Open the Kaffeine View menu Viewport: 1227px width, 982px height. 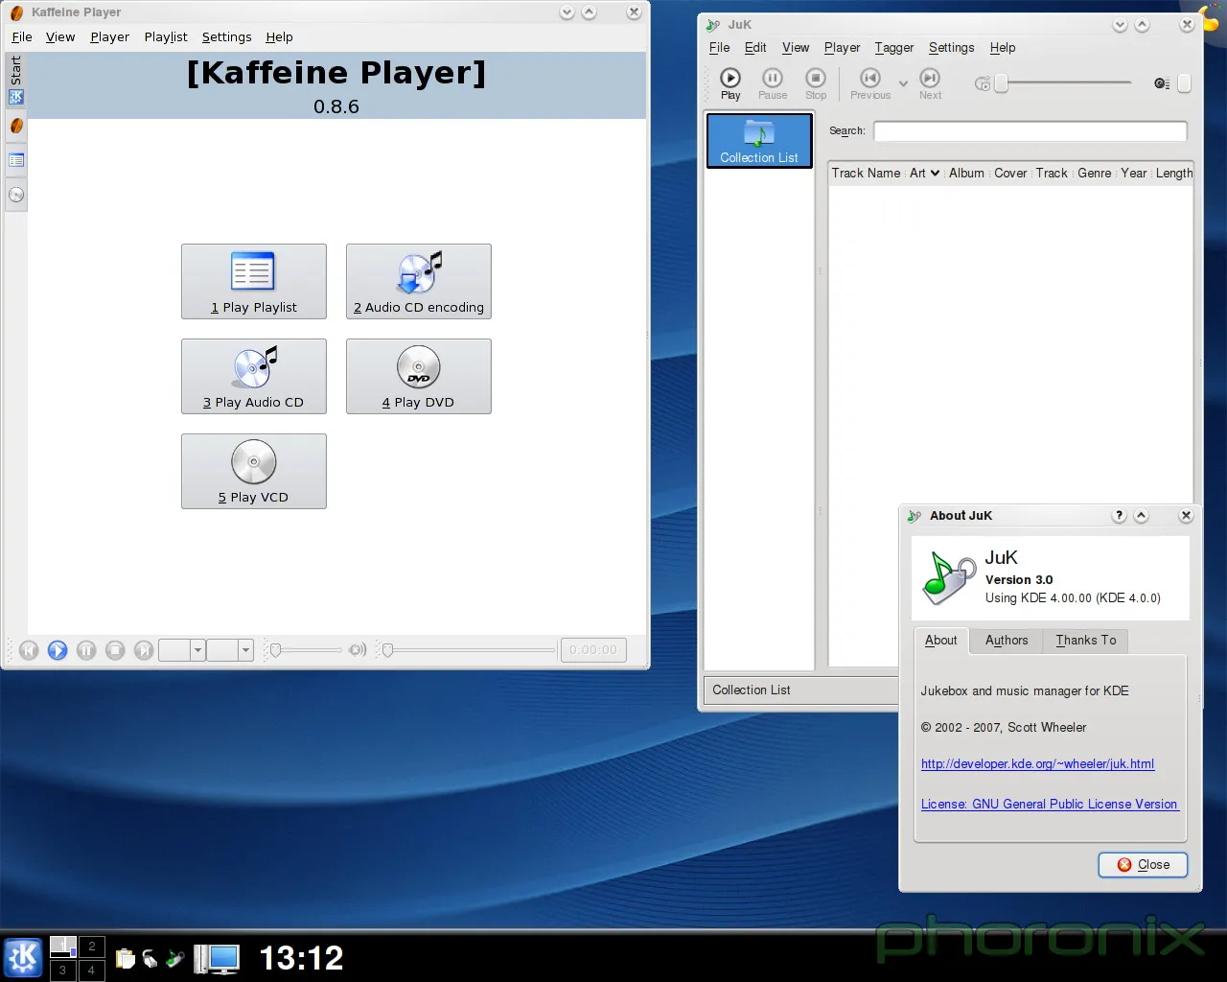pyautogui.click(x=60, y=36)
